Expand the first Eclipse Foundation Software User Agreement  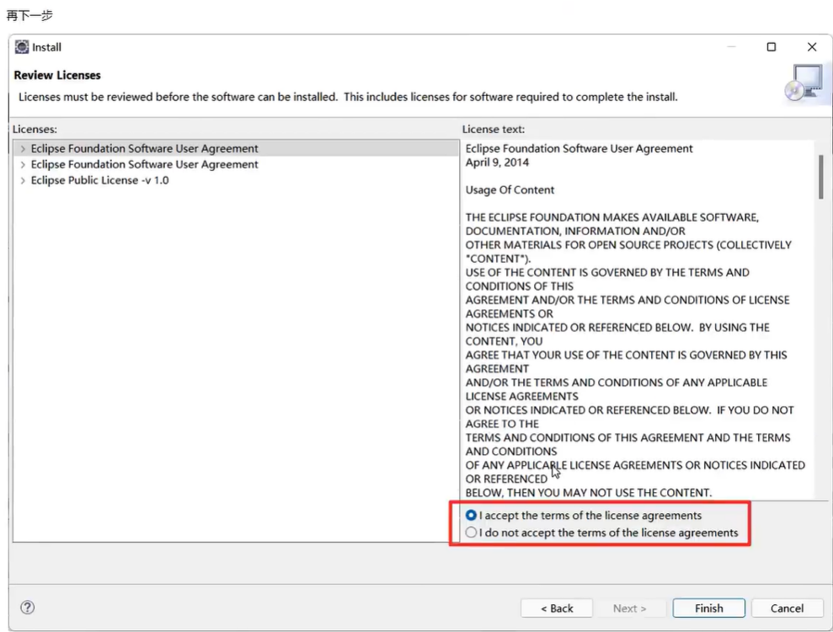23,148
